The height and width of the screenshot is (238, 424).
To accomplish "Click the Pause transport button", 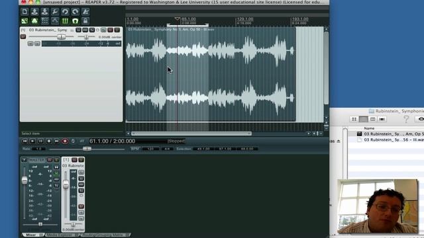I will tap(40, 141).
